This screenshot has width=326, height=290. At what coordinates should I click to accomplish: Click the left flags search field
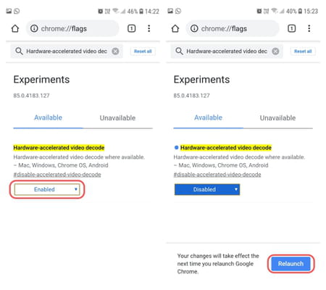pyautogui.click(x=67, y=51)
